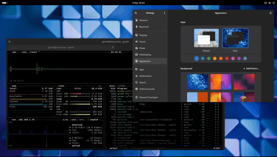This screenshot has width=277, height=157.
Task: Click the Add Picture button
Action: point(251,69)
